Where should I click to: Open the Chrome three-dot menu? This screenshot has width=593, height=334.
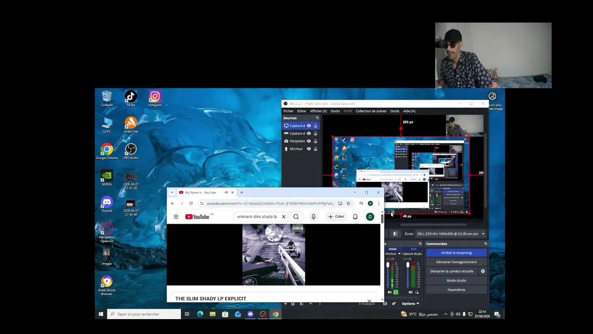point(379,203)
